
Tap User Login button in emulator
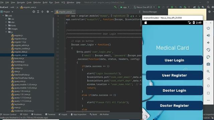174,60
